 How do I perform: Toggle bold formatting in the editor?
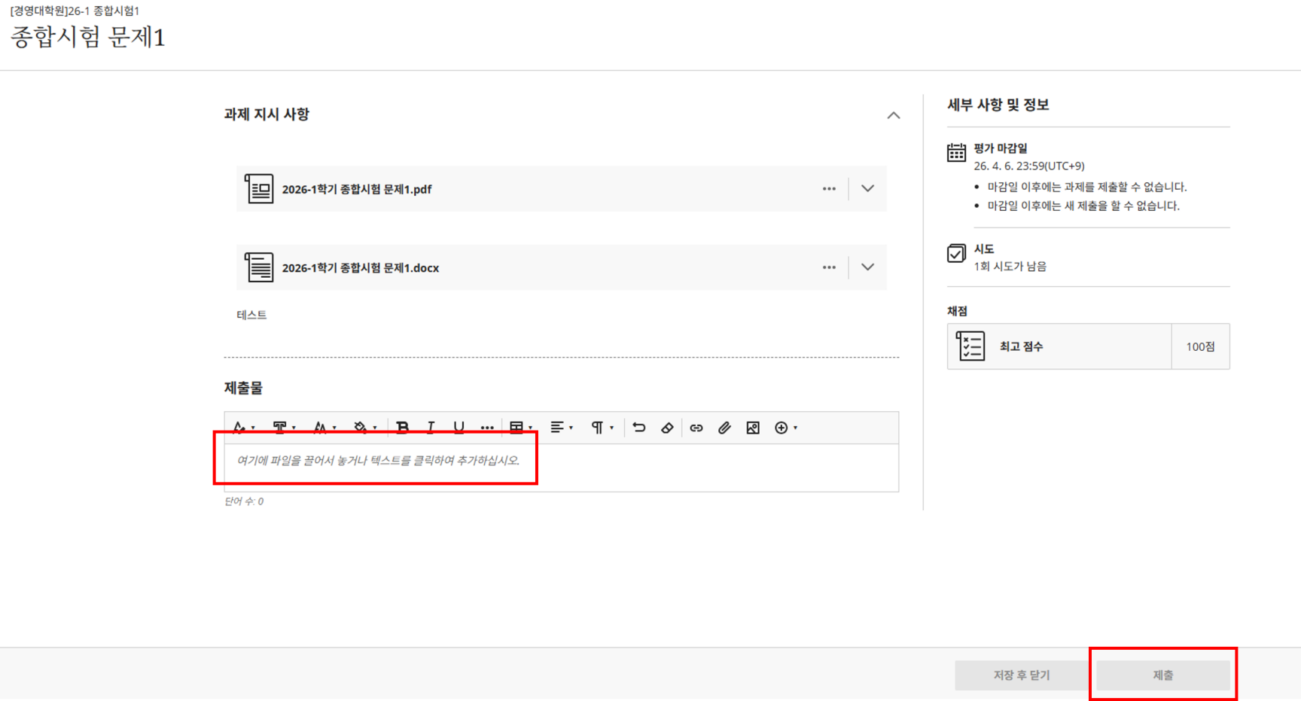point(402,428)
